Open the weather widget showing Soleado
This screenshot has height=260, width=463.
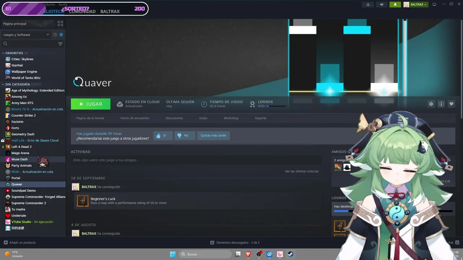point(14,254)
